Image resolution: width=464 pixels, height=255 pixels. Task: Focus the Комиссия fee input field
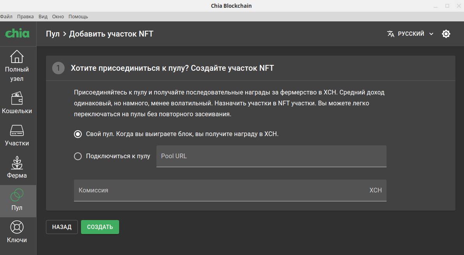[230, 190]
